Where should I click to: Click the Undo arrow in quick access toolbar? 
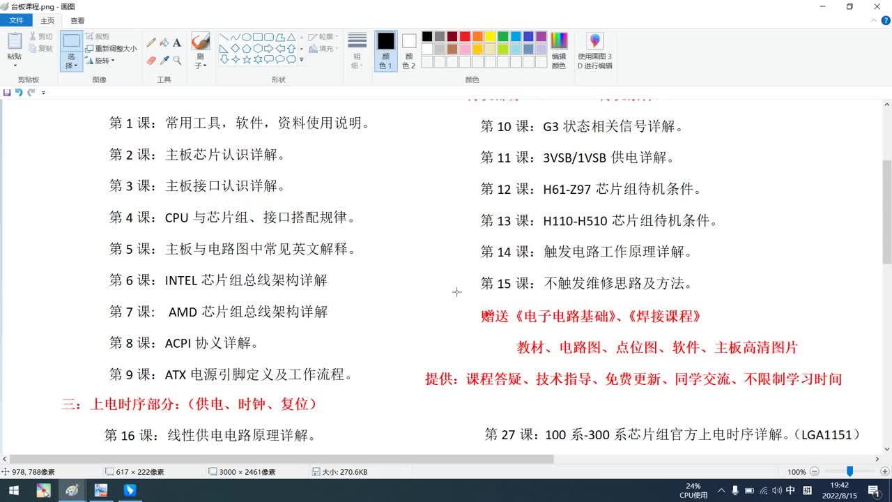coord(19,92)
